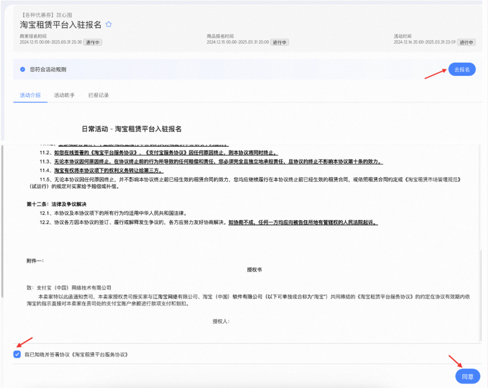Click the 第十二条：法律及争议解决 heading

coord(57,204)
